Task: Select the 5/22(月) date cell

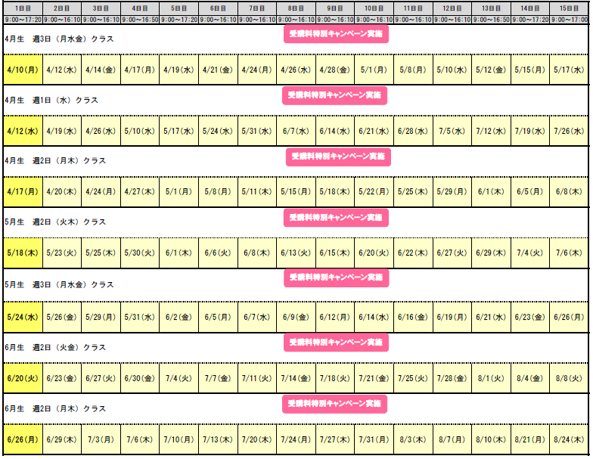Action: pyautogui.click(x=374, y=191)
